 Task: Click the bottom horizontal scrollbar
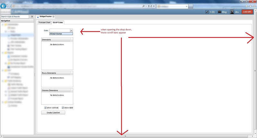click(x=125, y=136)
